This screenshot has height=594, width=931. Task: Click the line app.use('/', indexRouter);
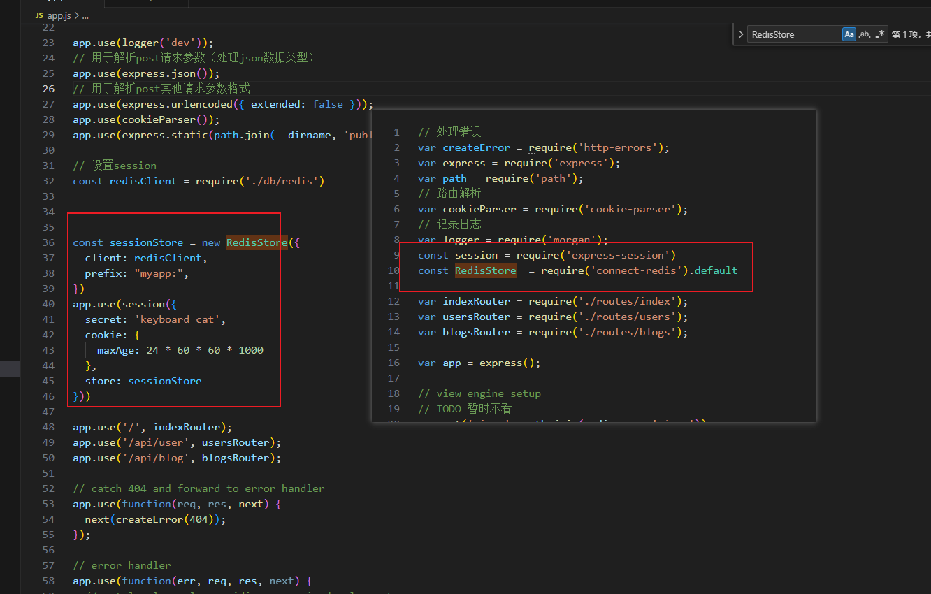point(152,427)
